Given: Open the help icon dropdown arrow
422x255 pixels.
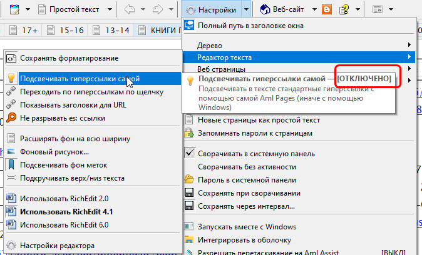Looking at the screenshot, I should click(x=358, y=9).
